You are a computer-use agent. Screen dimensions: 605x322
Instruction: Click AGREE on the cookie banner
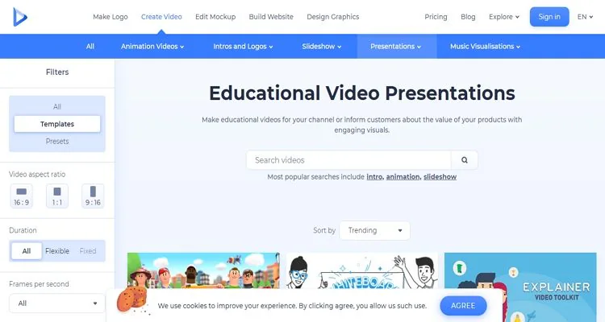[x=463, y=305]
